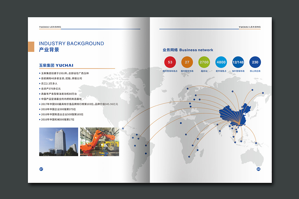Select the green 2700 service station circle
Image resolution: width=299 pixels, height=199 pixels.
[x=204, y=62]
